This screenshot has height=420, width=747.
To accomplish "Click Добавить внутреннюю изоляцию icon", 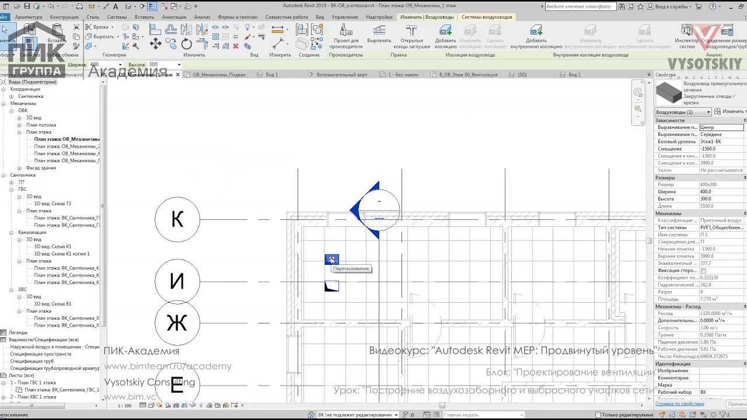I will click(x=536, y=36).
